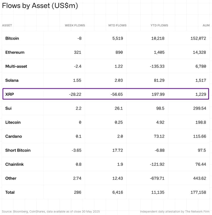Select Sui YTD flows value 98.5
Image resolution: width=212 pixels, height=215 pixels.
(160, 108)
